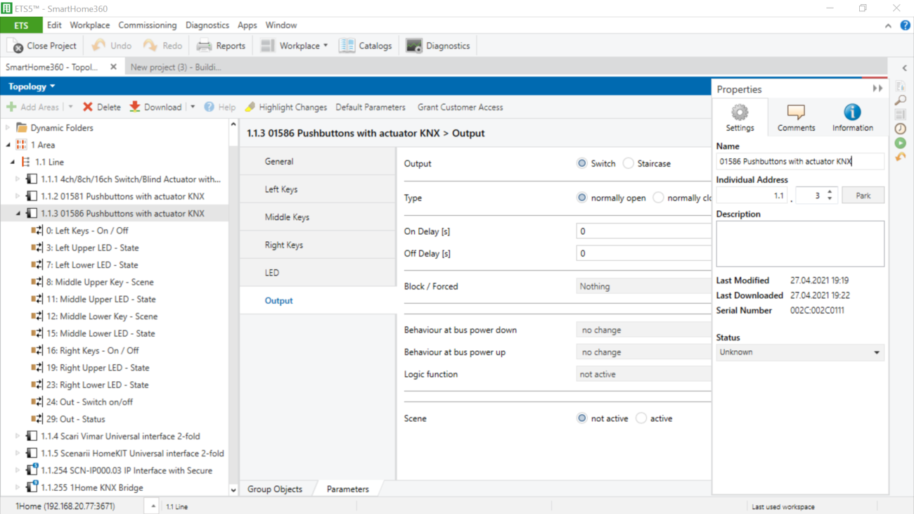Select the normally open type option
This screenshot has height=514, width=914.
click(x=582, y=198)
